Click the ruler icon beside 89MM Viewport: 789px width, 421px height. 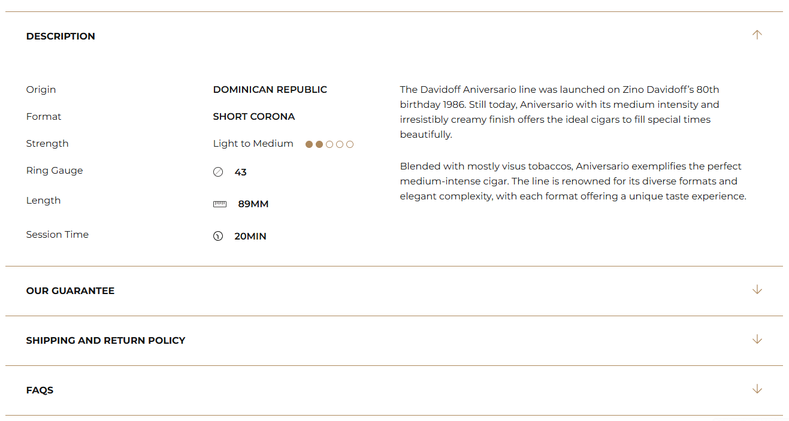coord(220,204)
